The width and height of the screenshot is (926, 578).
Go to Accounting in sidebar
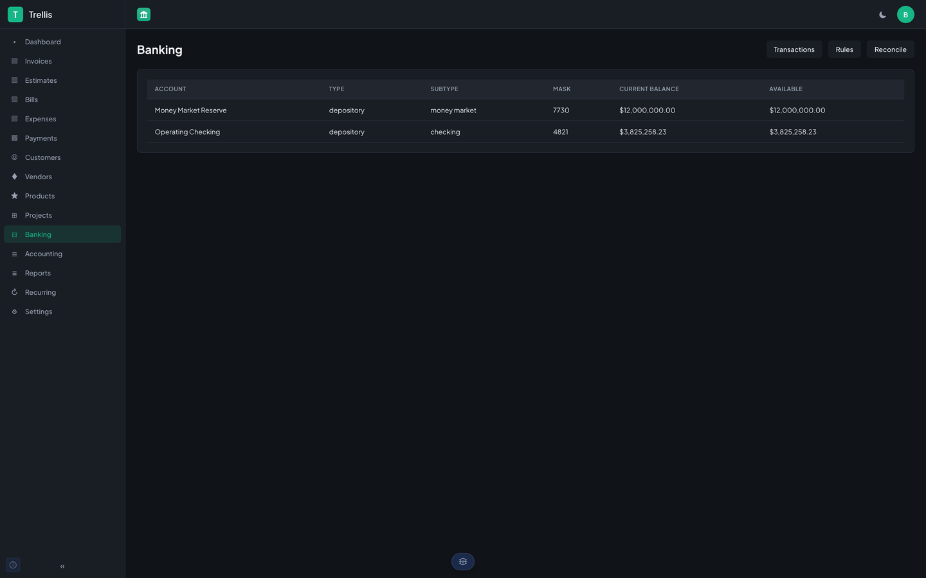click(62, 254)
